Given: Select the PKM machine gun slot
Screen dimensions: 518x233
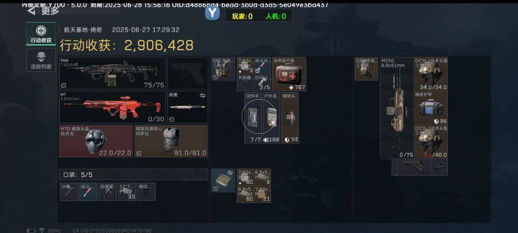Looking at the screenshot, I should click(x=112, y=73).
